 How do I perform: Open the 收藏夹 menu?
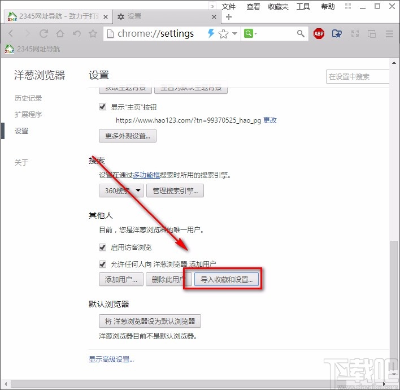278,6
